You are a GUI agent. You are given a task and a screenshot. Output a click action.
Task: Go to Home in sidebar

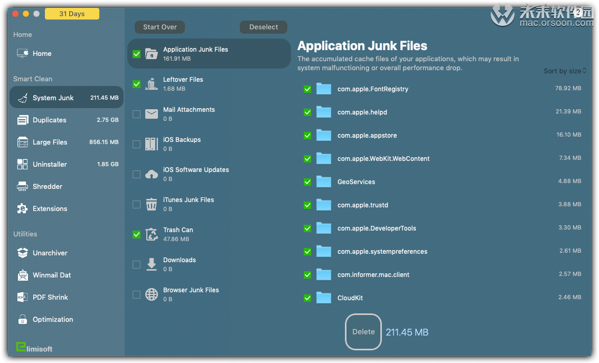(42, 54)
